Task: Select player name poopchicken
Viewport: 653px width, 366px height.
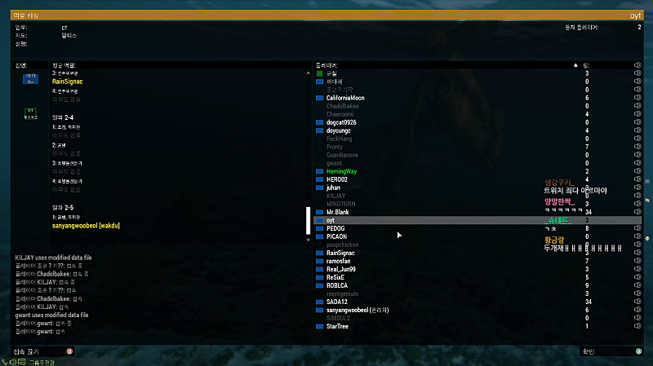Action: pos(342,245)
